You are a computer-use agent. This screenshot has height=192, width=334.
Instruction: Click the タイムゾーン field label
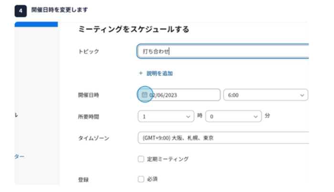(94, 138)
